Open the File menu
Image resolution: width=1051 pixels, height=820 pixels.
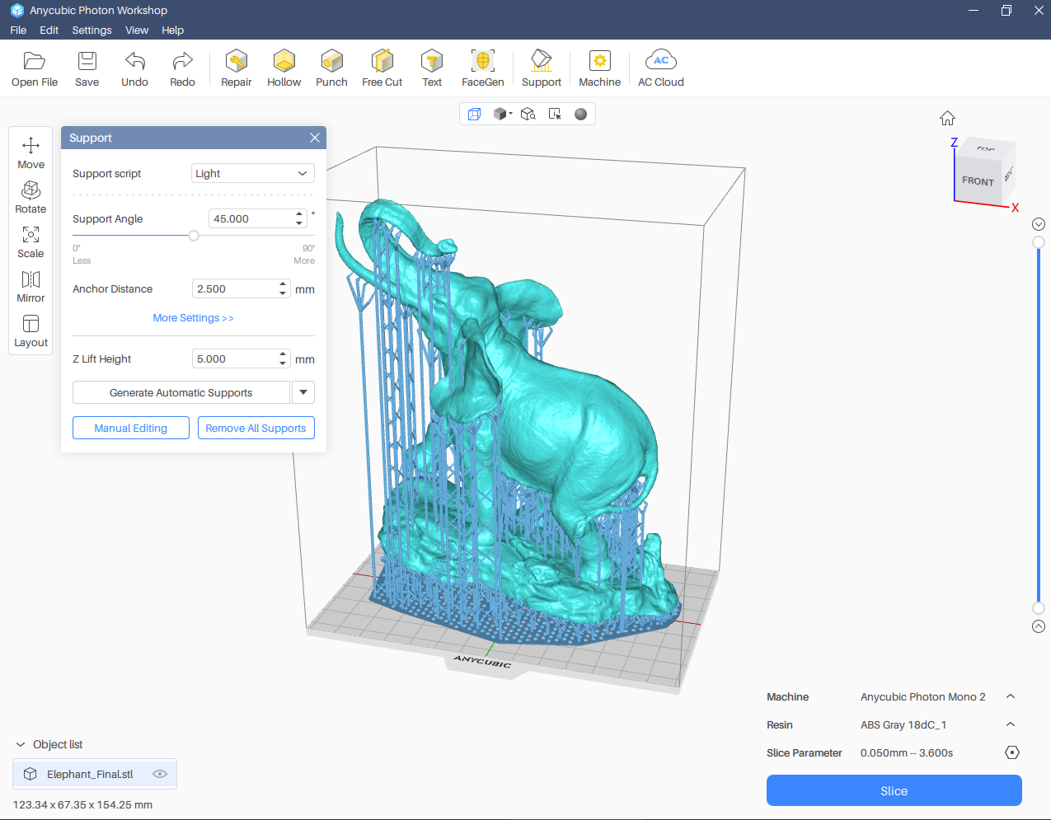pyautogui.click(x=18, y=30)
